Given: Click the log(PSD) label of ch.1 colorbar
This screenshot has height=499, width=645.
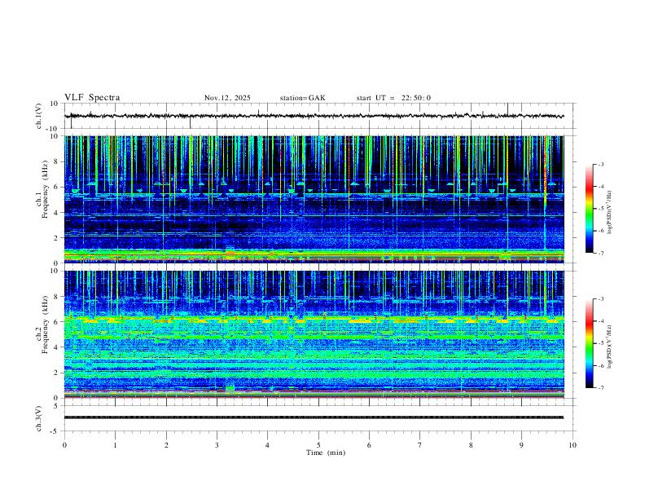Looking at the screenshot, I should 610,213.
